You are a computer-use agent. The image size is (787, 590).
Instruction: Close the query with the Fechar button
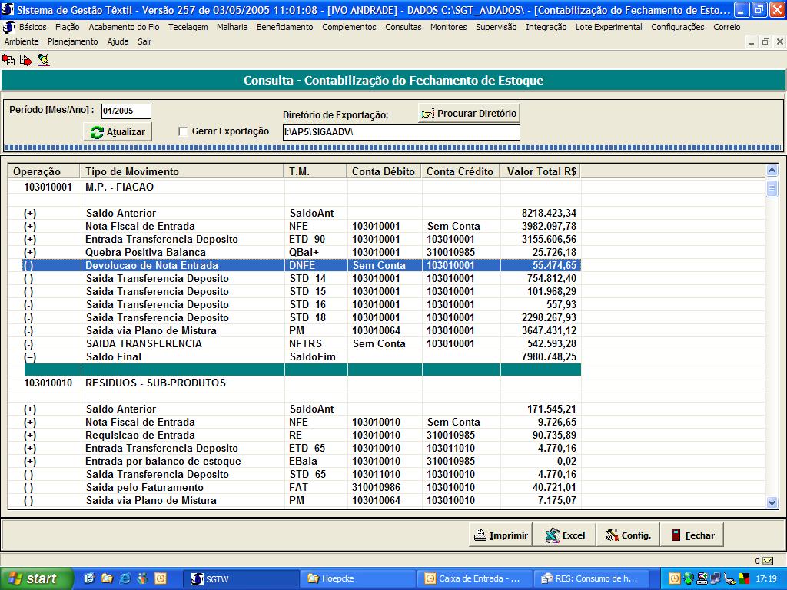692,535
